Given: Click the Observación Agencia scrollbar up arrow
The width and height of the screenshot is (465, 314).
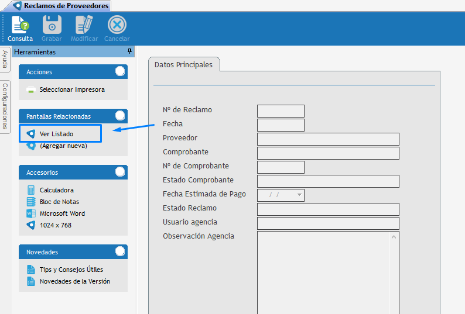Looking at the screenshot, I should [x=394, y=236].
